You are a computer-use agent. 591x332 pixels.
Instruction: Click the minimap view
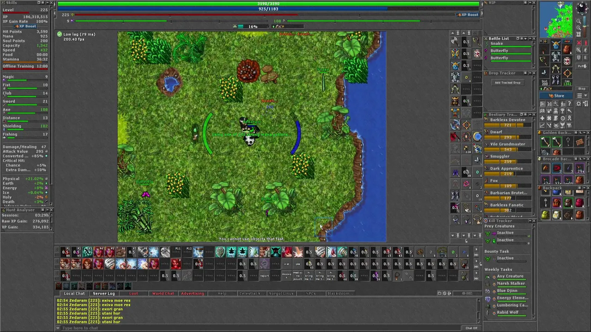click(x=556, y=19)
